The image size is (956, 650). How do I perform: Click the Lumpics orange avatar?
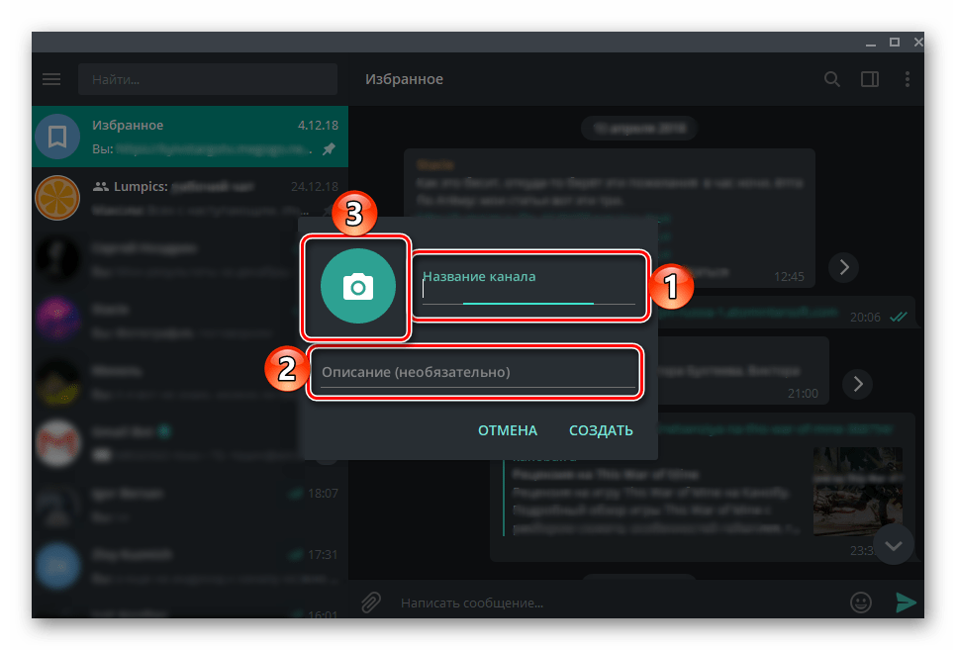click(57, 198)
